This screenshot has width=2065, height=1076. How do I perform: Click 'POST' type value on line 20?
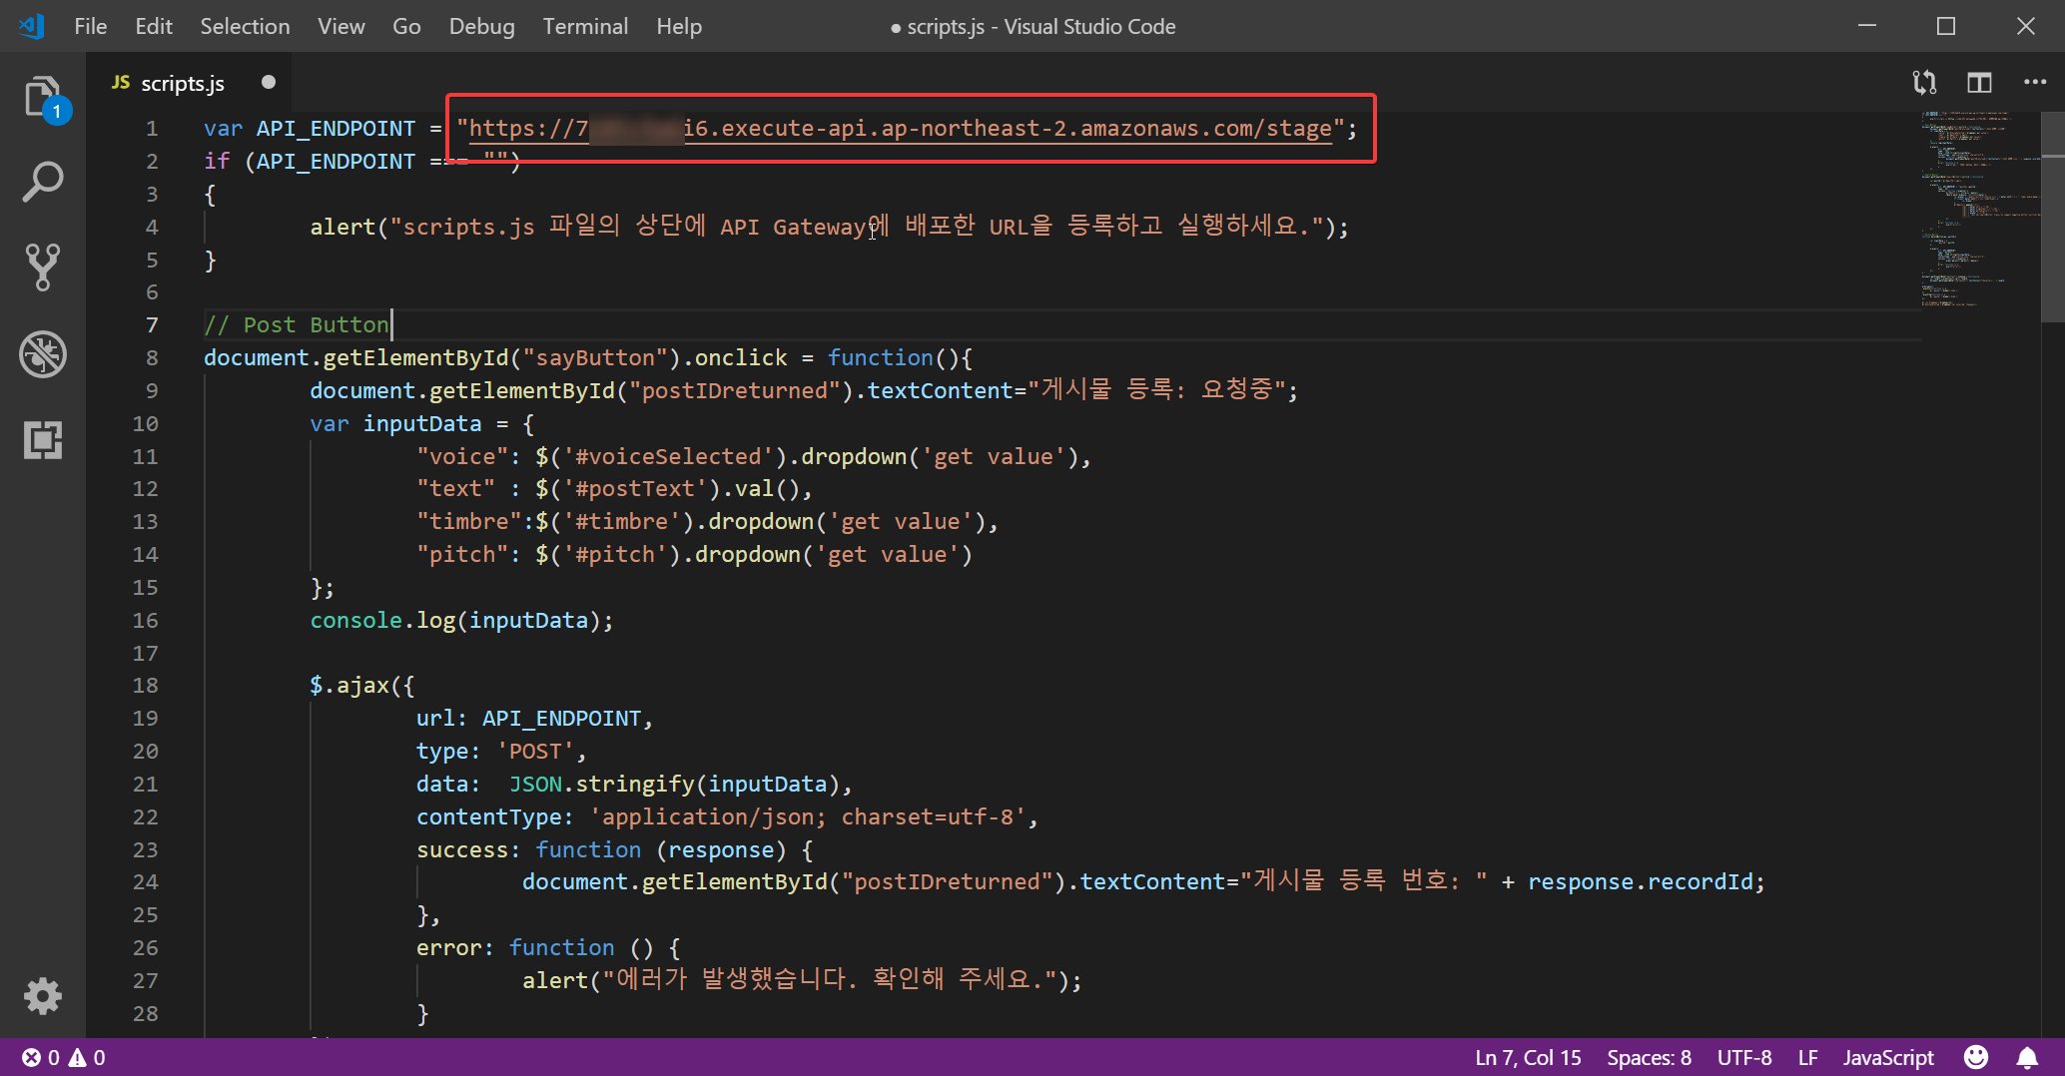pyautogui.click(x=535, y=751)
